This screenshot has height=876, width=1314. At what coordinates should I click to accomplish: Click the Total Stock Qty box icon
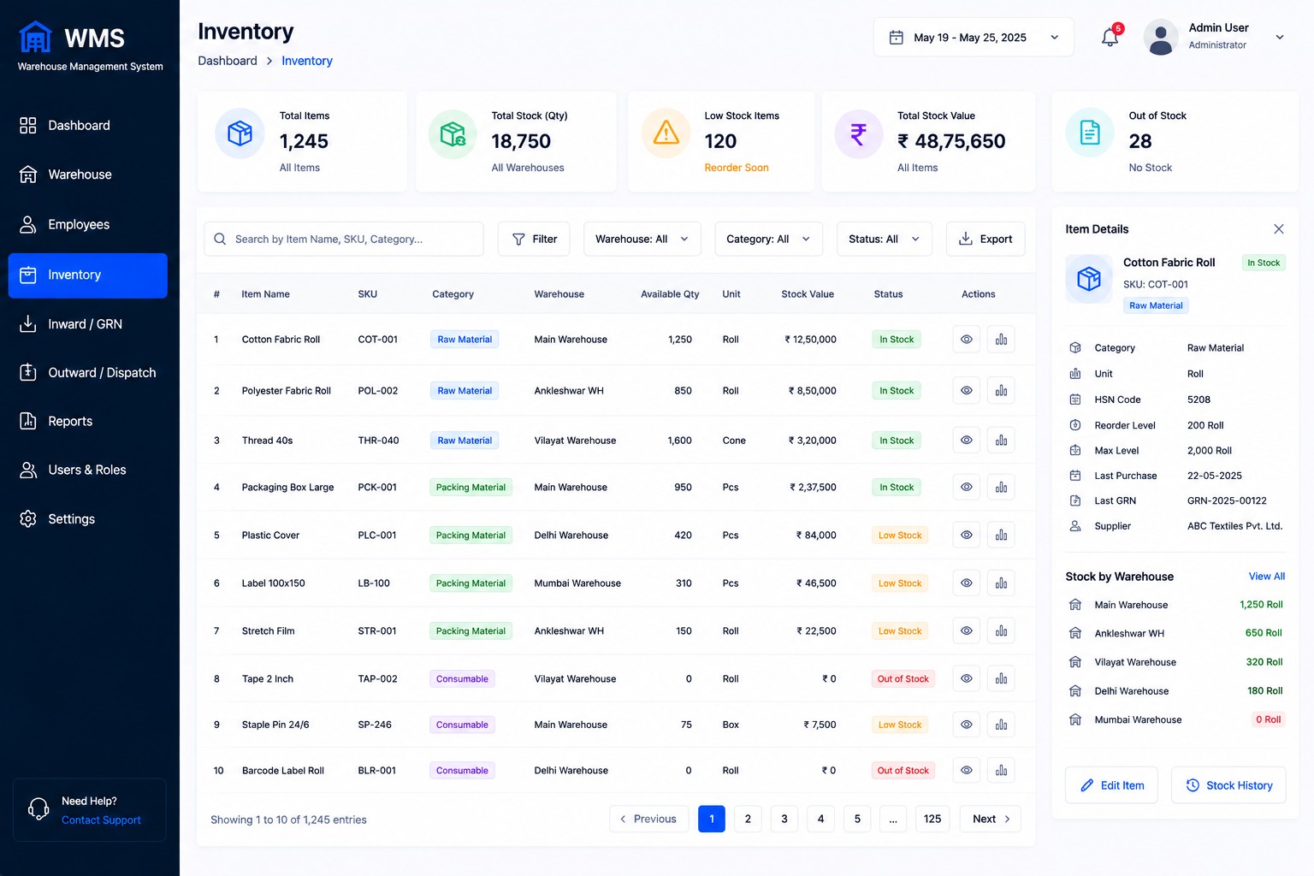[453, 133]
